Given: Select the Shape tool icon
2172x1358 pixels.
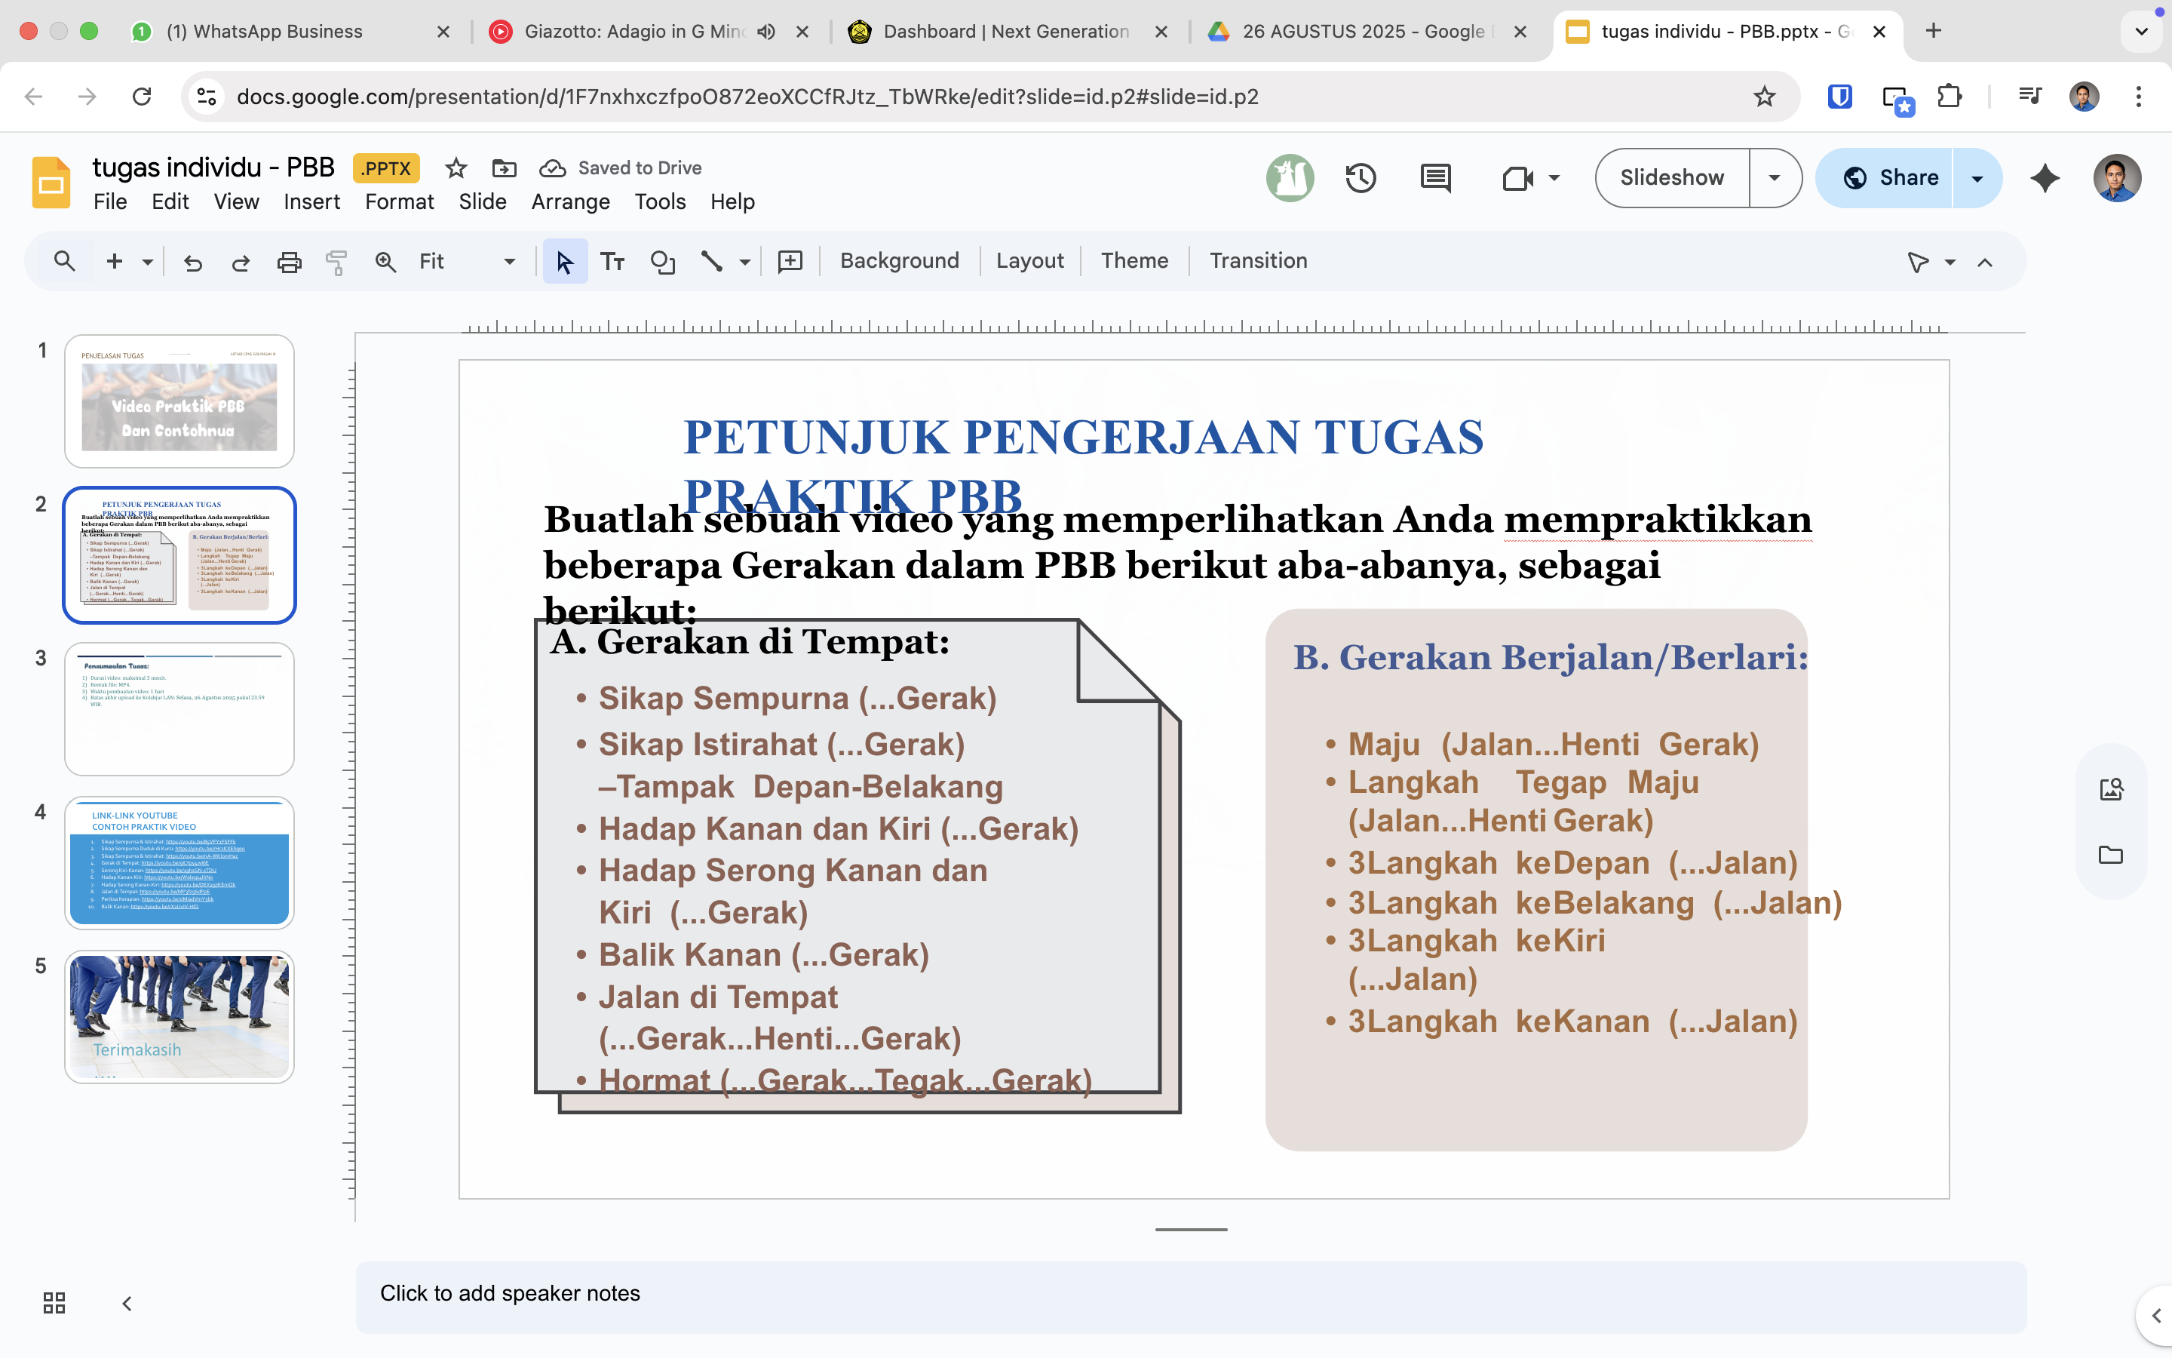Looking at the screenshot, I should pyautogui.click(x=662, y=263).
